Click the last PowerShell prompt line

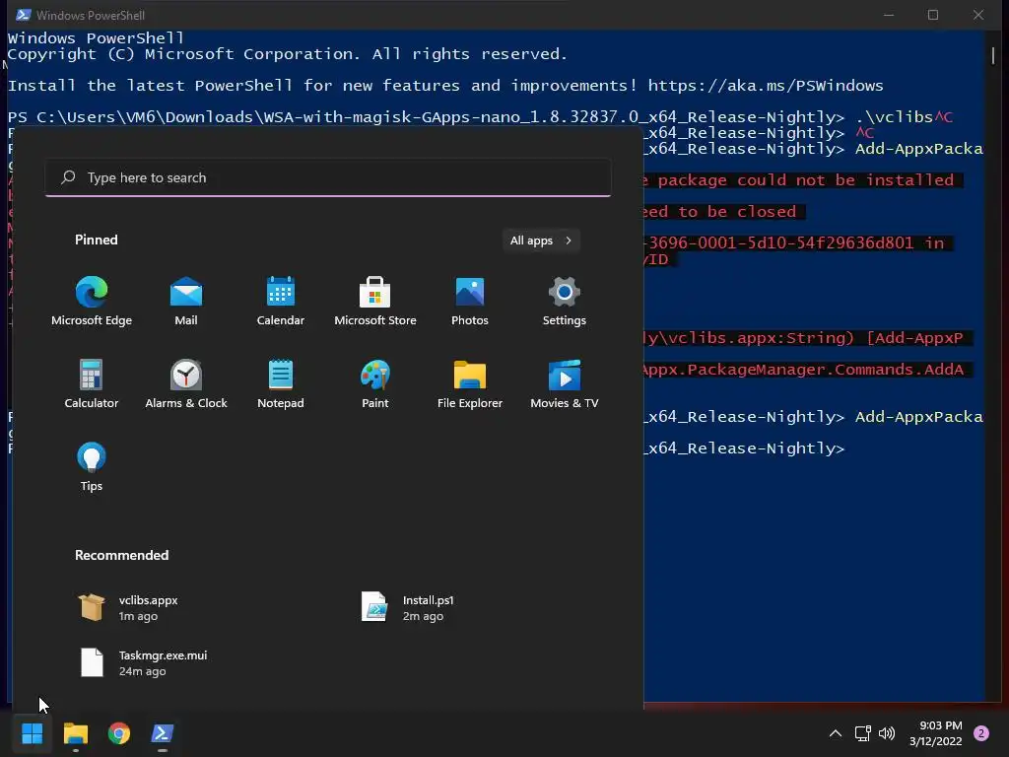tap(744, 448)
